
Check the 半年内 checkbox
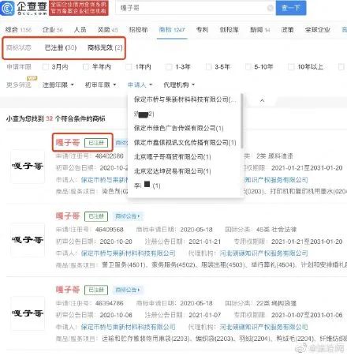point(86,67)
